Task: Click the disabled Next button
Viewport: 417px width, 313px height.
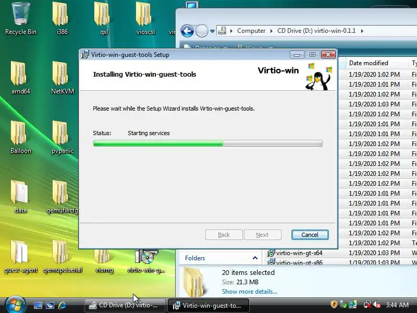Action: (263, 235)
